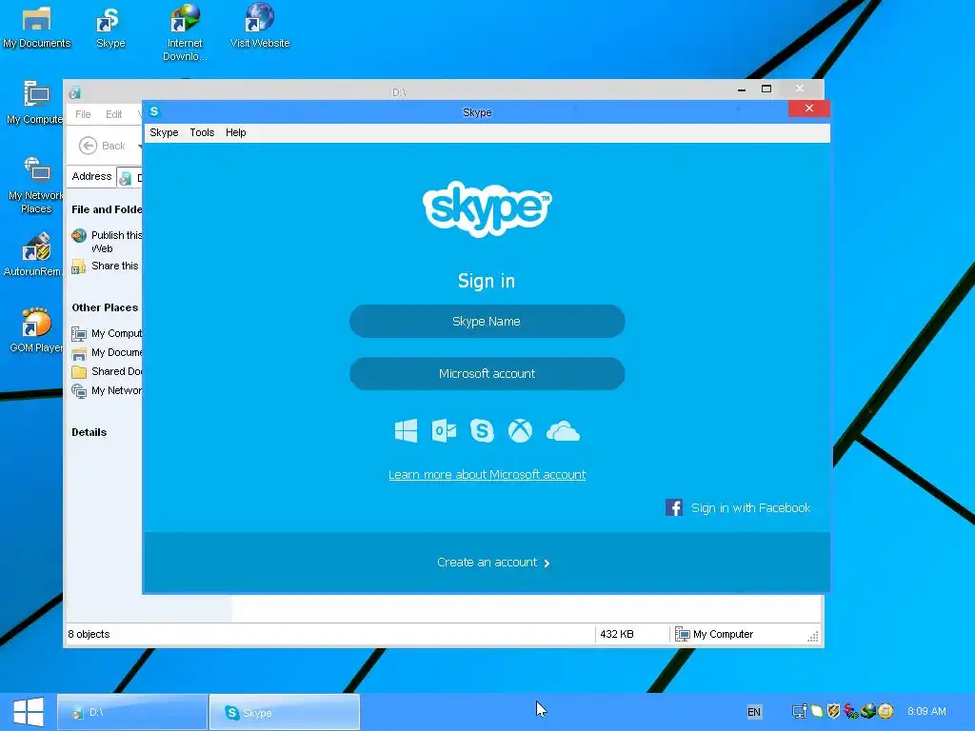Click My Computer in the status bar

pyautogui.click(x=714, y=634)
